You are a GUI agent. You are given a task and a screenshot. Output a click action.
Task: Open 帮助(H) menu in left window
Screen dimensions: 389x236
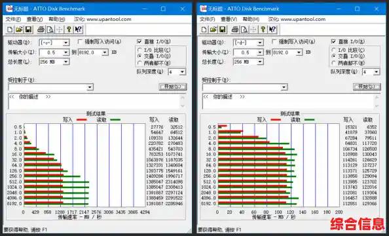coord(57,19)
